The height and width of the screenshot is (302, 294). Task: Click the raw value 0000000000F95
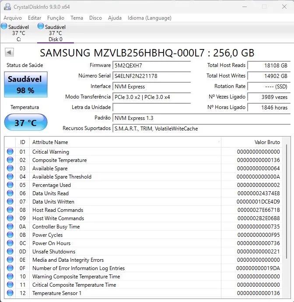259,235
